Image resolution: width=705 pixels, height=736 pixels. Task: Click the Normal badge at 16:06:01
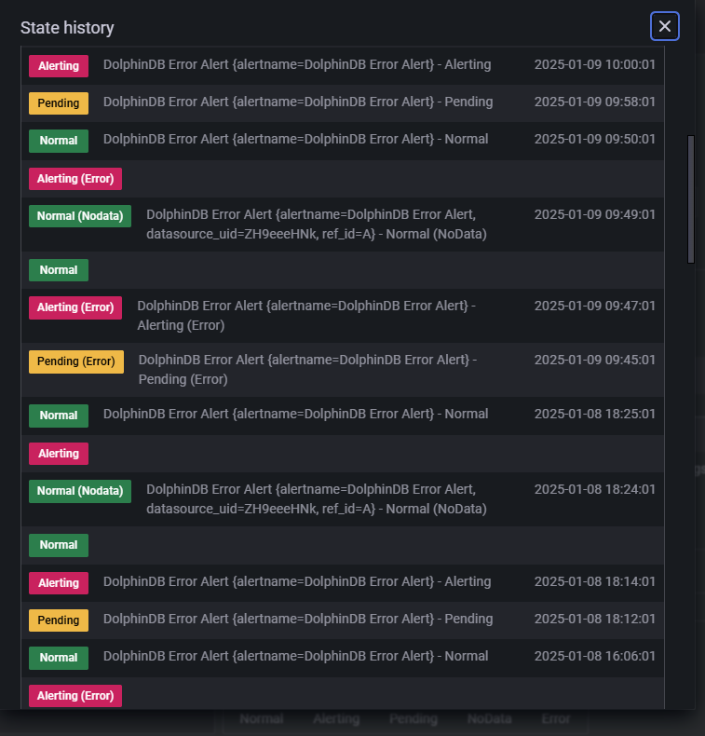click(59, 658)
